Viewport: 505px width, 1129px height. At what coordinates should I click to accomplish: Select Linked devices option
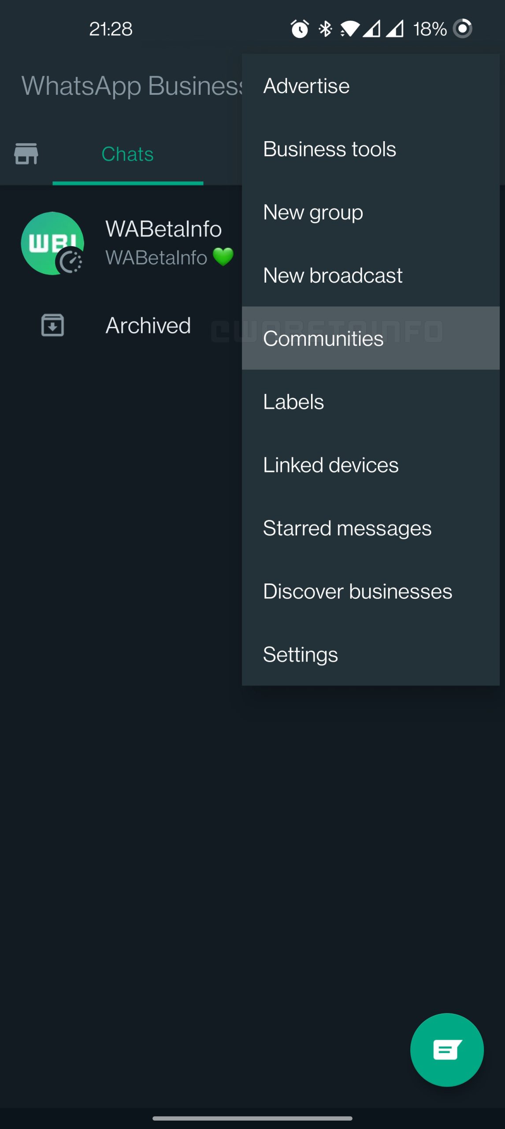(371, 465)
